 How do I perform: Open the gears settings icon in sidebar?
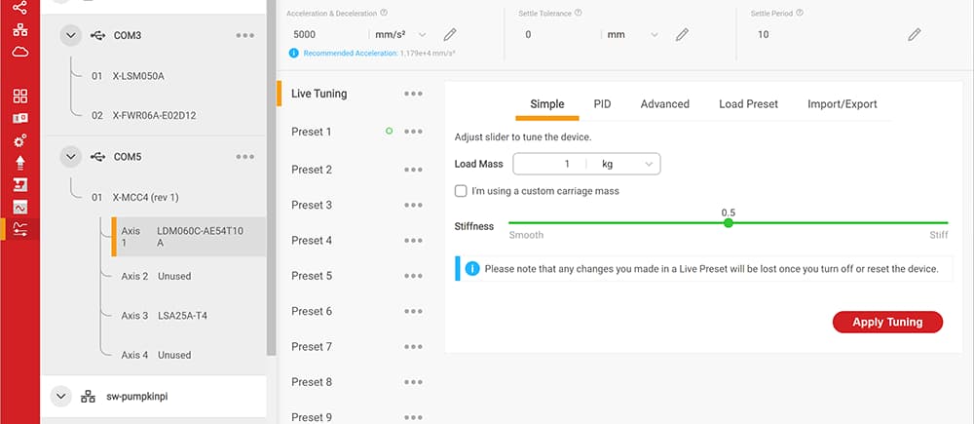[19, 140]
